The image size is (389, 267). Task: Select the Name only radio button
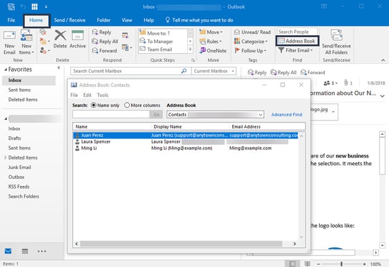point(93,105)
